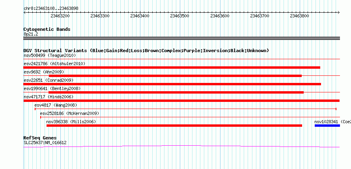Click the red esv9692 loss bar
The height and width of the screenshot is (169, 351).
pyautogui.click(x=175, y=76)
